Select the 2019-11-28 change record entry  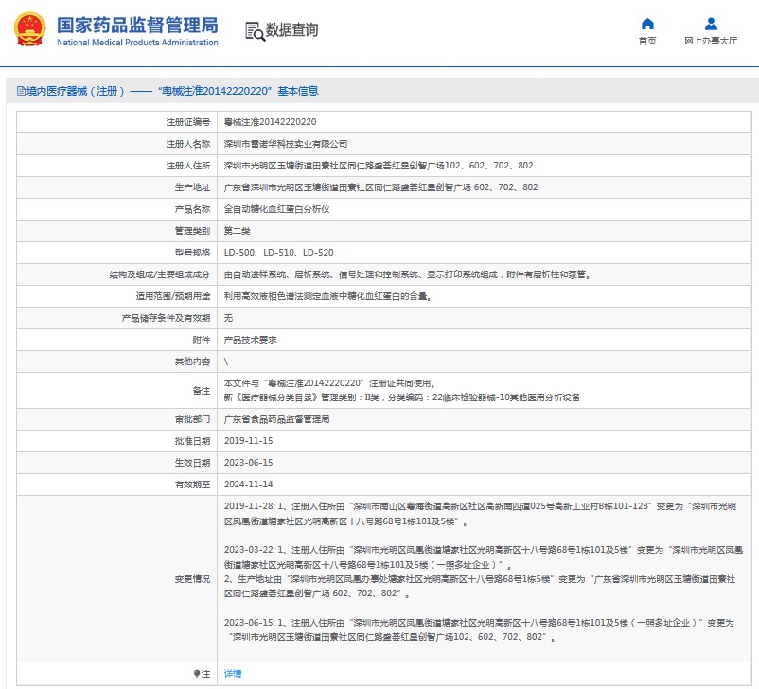pyautogui.click(x=480, y=514)
